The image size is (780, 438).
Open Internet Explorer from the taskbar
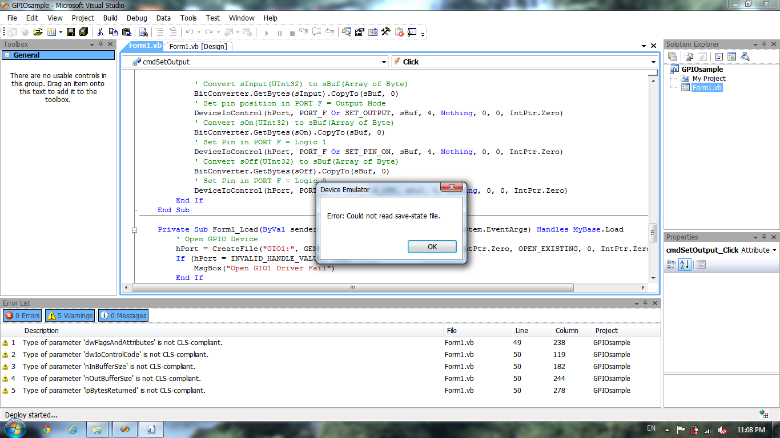73,429
